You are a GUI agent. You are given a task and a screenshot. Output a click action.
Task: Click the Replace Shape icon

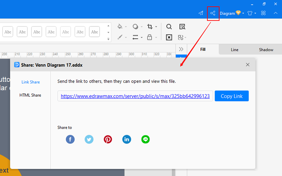tap(180, 37)
